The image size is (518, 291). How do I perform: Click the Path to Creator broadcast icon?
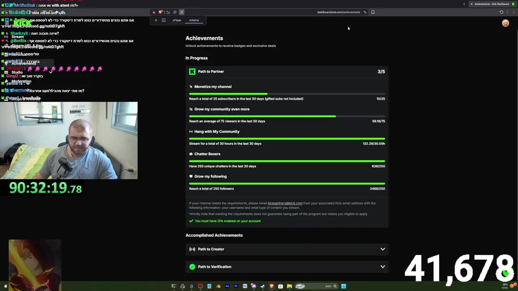point(192,249)
